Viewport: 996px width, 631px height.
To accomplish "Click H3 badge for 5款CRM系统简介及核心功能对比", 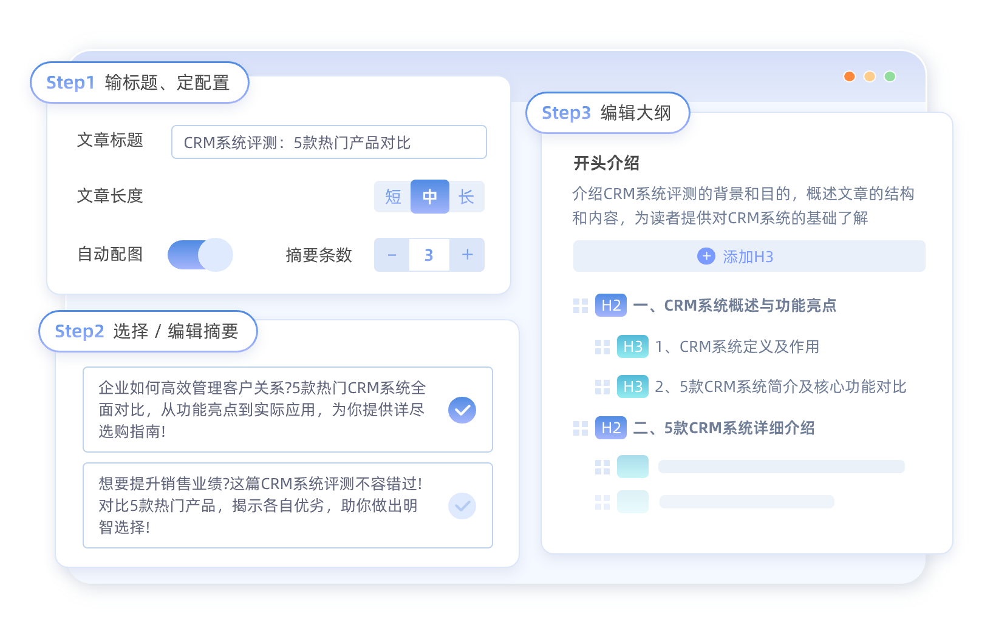I will [633, 386].
